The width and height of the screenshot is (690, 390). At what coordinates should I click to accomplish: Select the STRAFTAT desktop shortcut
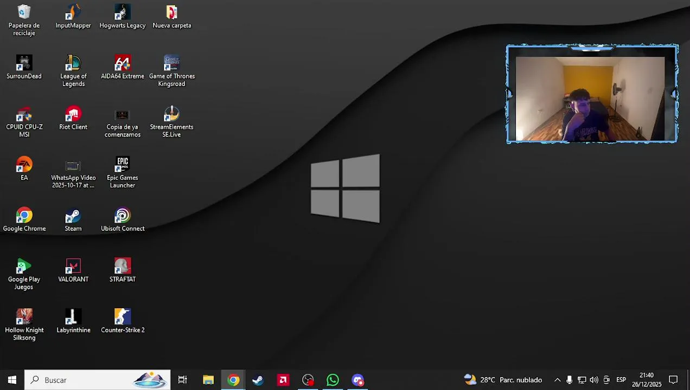tap(123, 270)
